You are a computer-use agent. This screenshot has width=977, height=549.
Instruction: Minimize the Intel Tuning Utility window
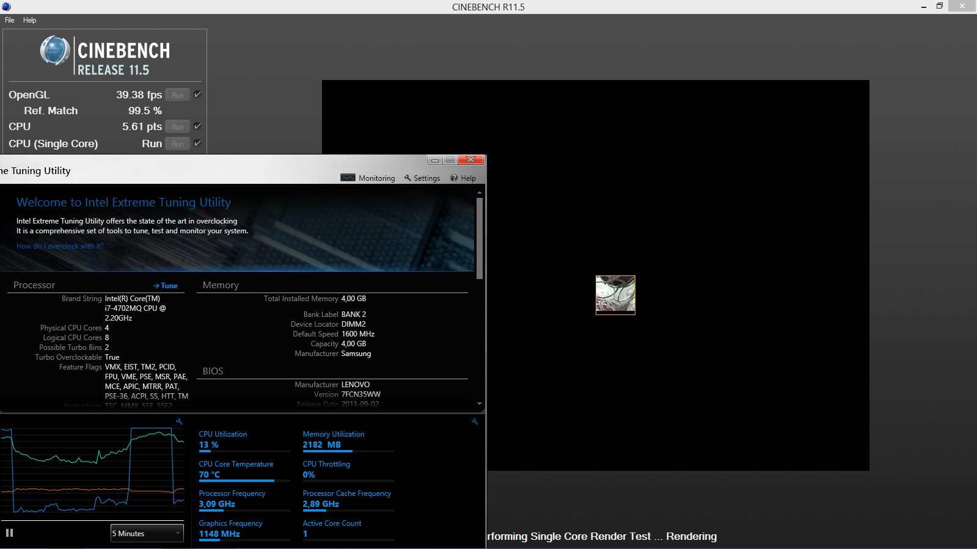click(x=435, y=160)
